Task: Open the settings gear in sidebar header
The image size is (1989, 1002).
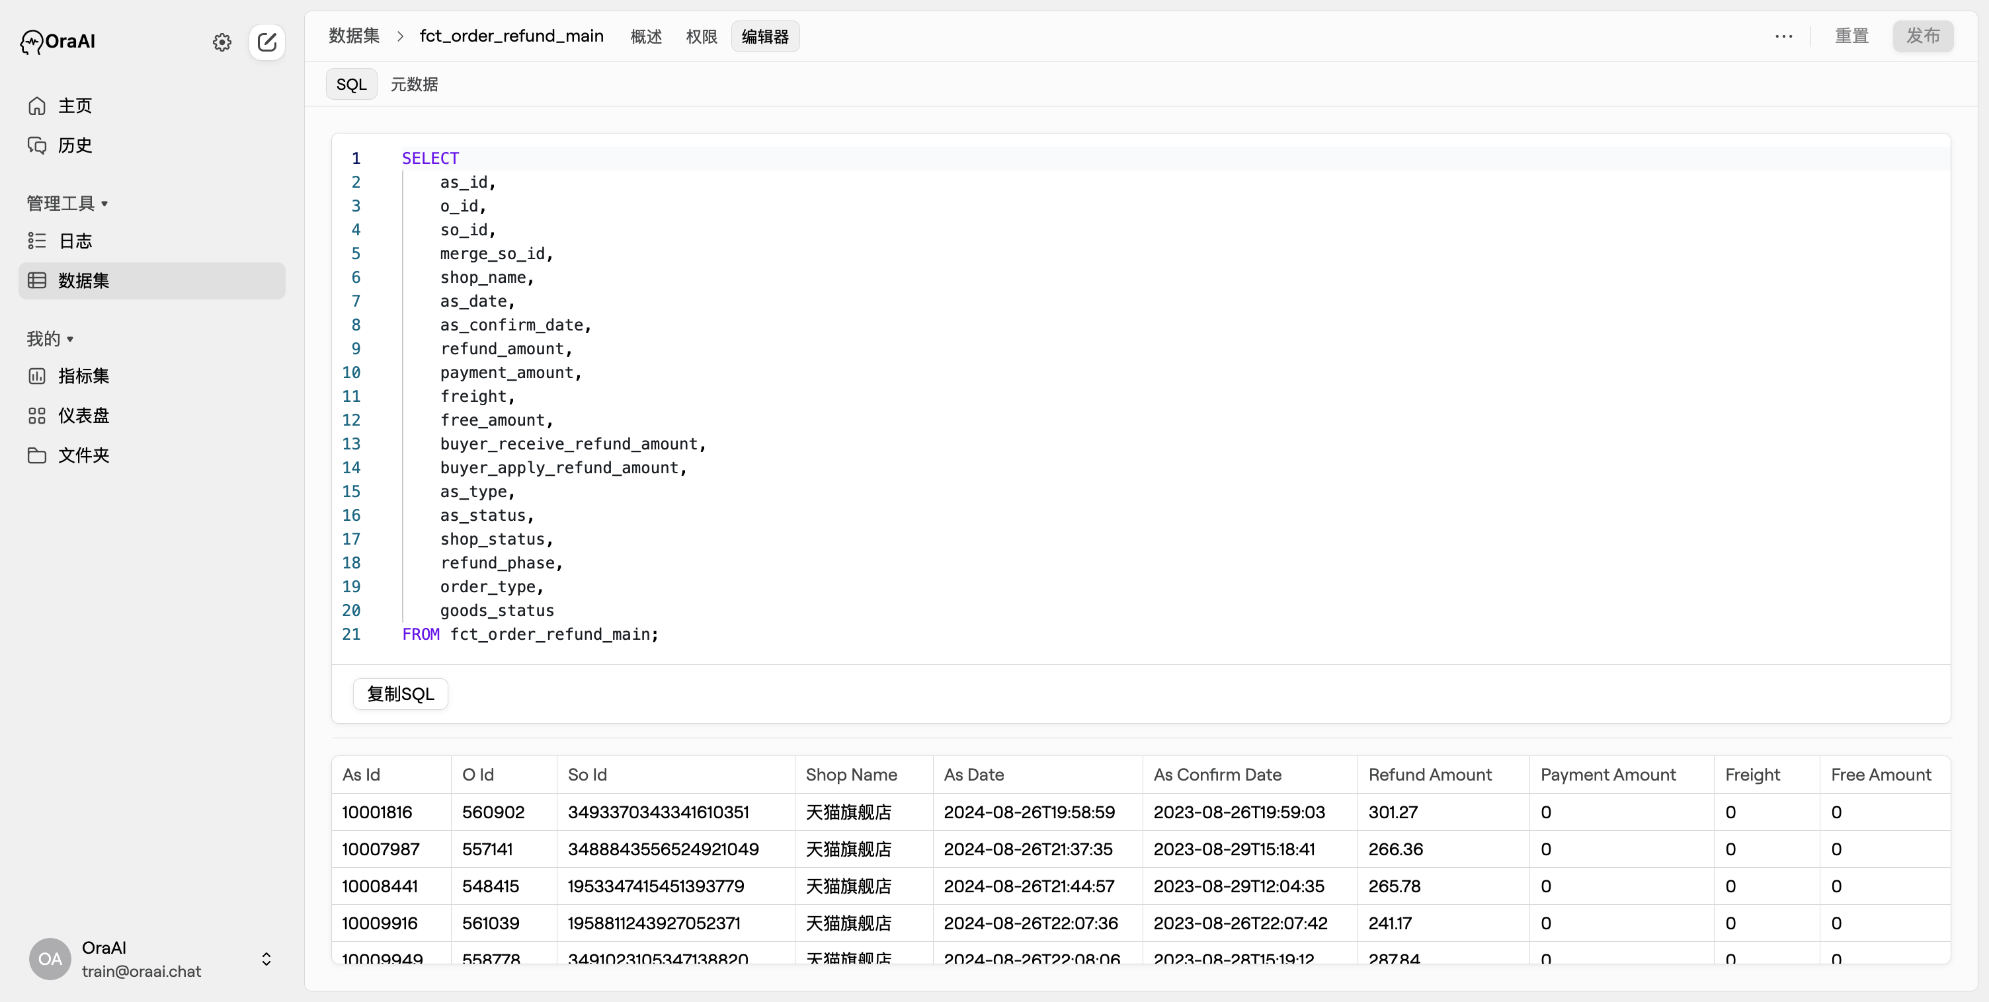Action: pyautogui.click(x=222, y=42)
